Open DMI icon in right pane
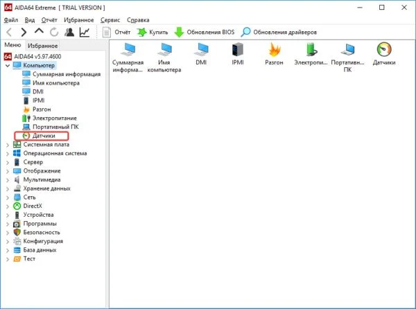This screenshot has width=416, height=309. click(x=201, y=54)
